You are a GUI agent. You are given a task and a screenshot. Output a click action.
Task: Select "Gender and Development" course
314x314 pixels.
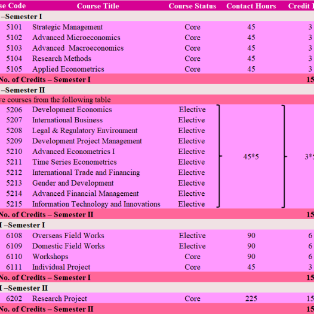pos(73,183)
